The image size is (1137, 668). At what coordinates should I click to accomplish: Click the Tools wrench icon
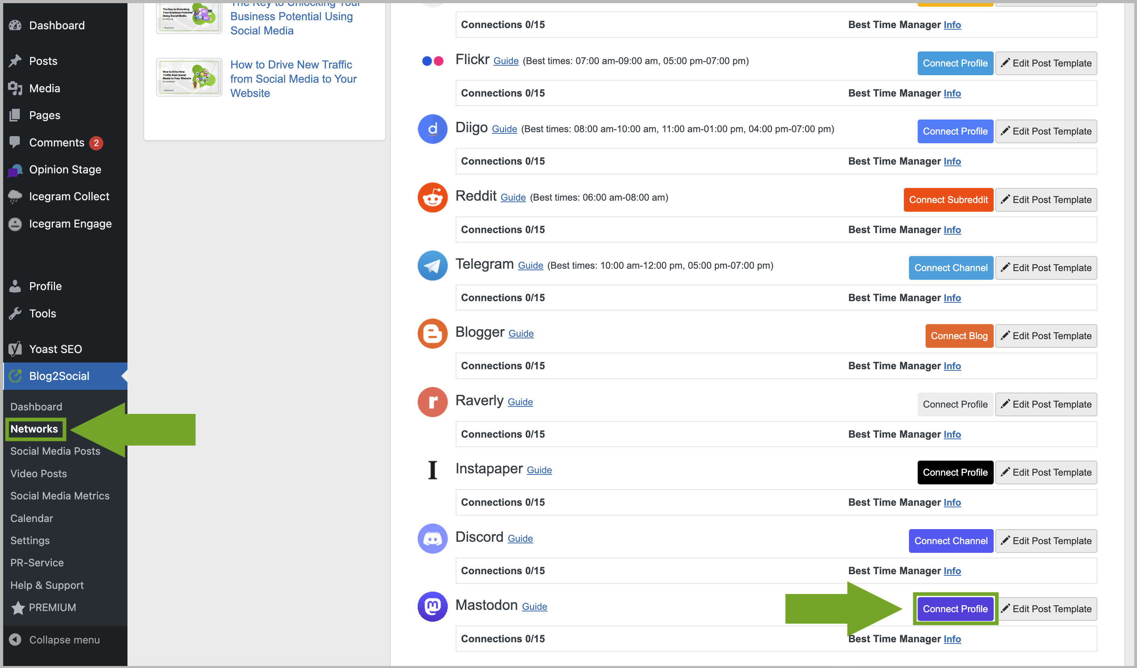(15, 313)
